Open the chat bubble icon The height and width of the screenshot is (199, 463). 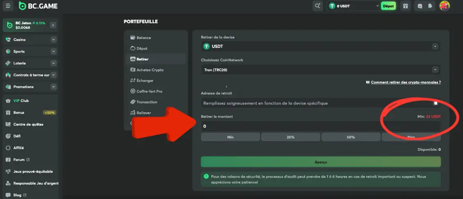[419, 6]
